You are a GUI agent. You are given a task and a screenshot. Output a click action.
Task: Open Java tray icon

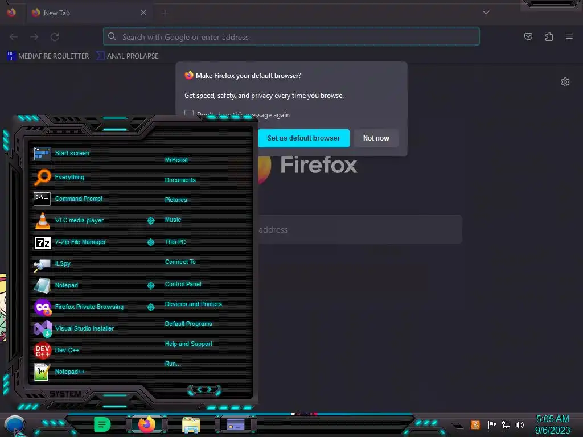475,424
